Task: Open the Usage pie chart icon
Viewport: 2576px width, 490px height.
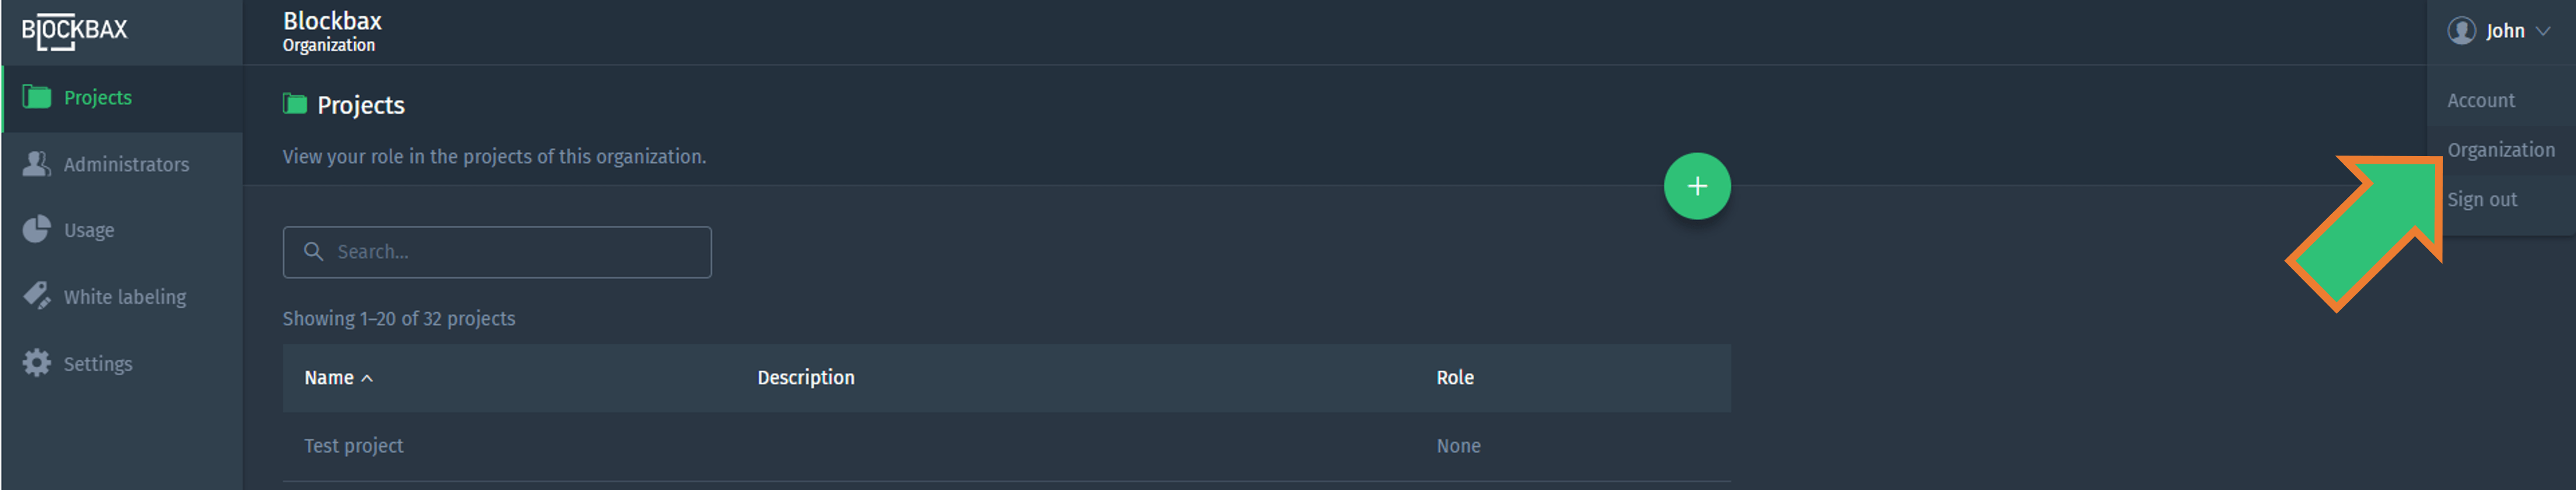Action: [35, 230]
